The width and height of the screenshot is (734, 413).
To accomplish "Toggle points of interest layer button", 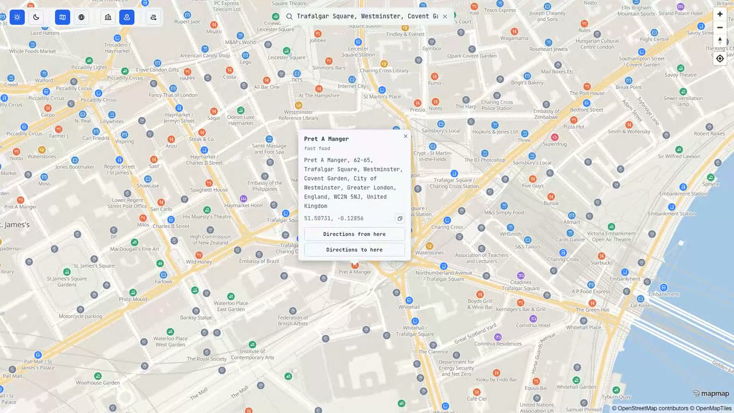I will click(127, 17).
